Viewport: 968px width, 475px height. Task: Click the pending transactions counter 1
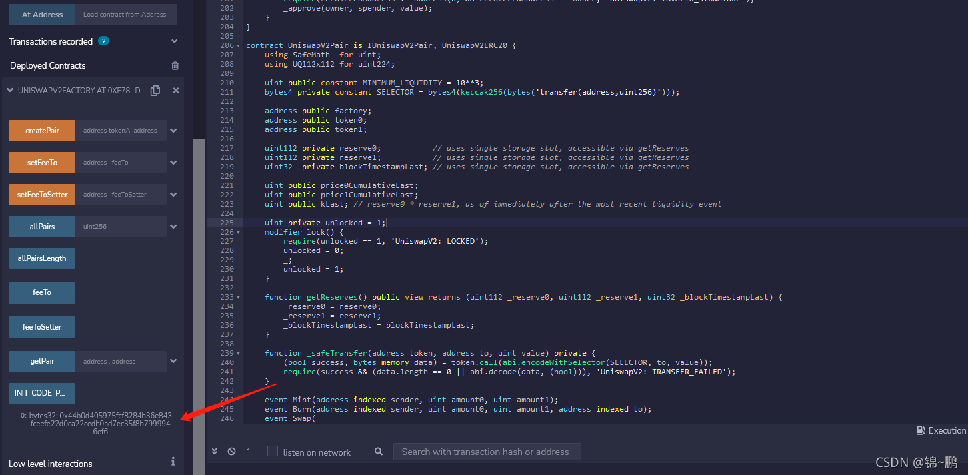pos(249,452)
